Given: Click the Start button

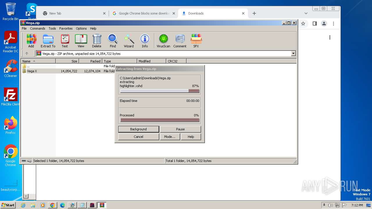Looking at the screenshot, I should click(x=8, y=205).
